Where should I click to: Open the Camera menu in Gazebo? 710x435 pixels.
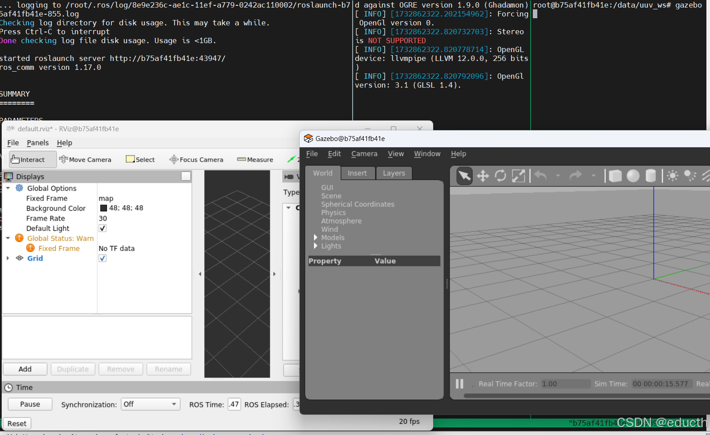(x=364, y=154)
